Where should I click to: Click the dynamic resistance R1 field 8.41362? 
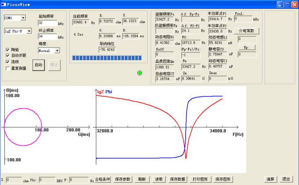[164, 43]
